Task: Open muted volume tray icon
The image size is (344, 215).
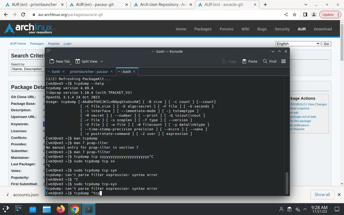Action: 298,209
